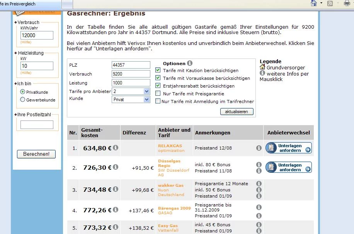
Task: Click the legend info icon for weitere Infos
Action: pyautogui.click(x=262, y=73)
